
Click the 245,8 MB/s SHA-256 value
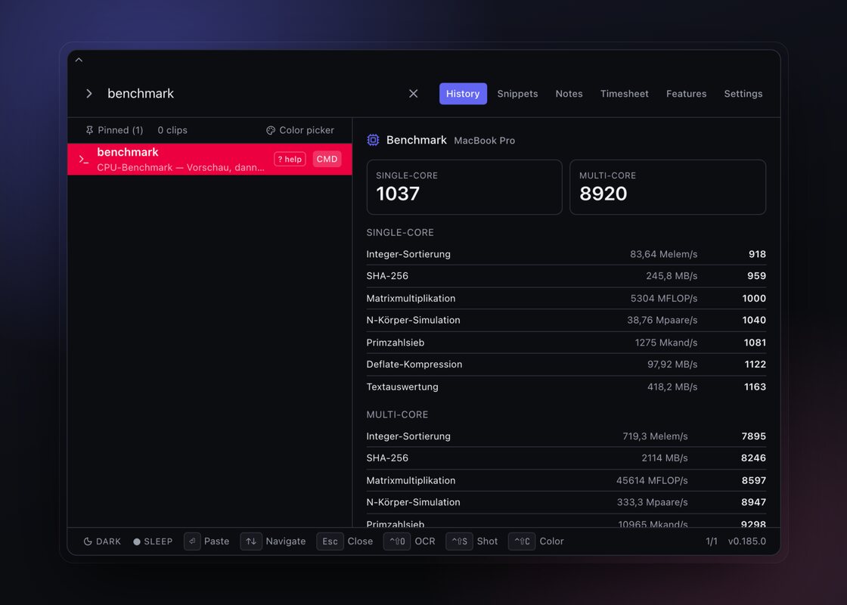(672, 276)
